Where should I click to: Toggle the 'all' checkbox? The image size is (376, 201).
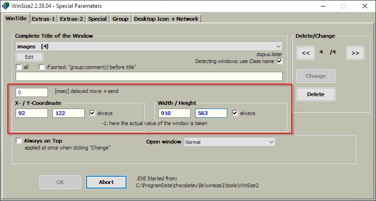tap(19, 67)
